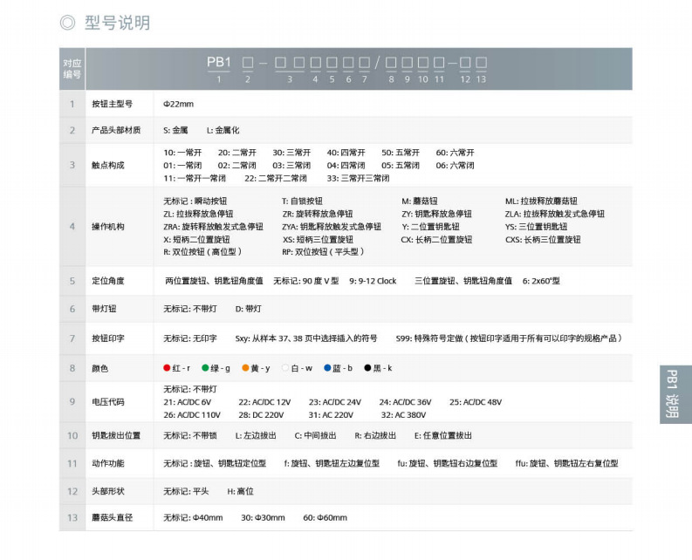Image resolution: width=692 pixels, height=560 pixels.
Task: Click the ffu: 旋钮、钥匙钮左右复位型 entry
Action: click(x=566, y=463)
